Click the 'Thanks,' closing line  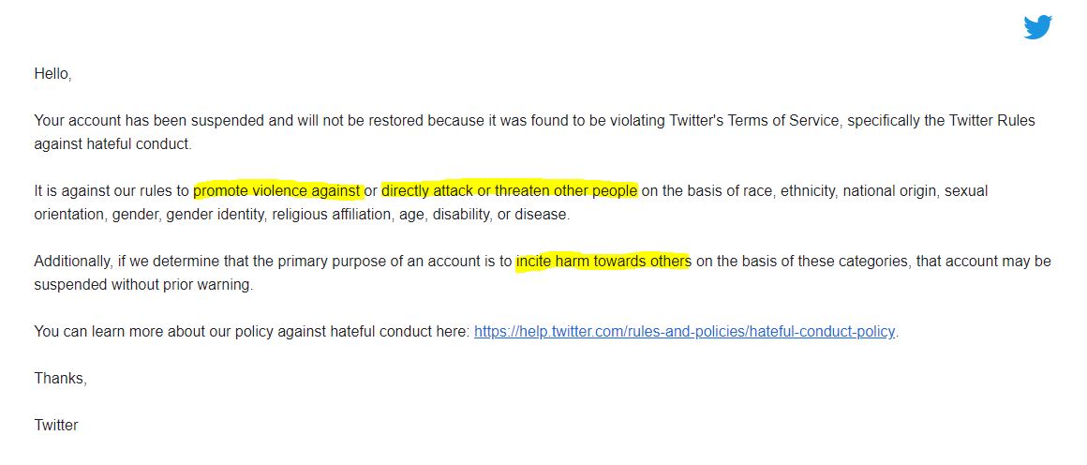tap(60, 379)
